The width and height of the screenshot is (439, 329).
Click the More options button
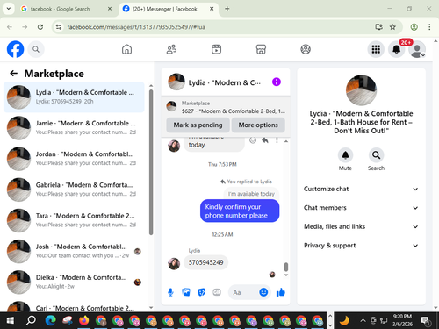258,125
